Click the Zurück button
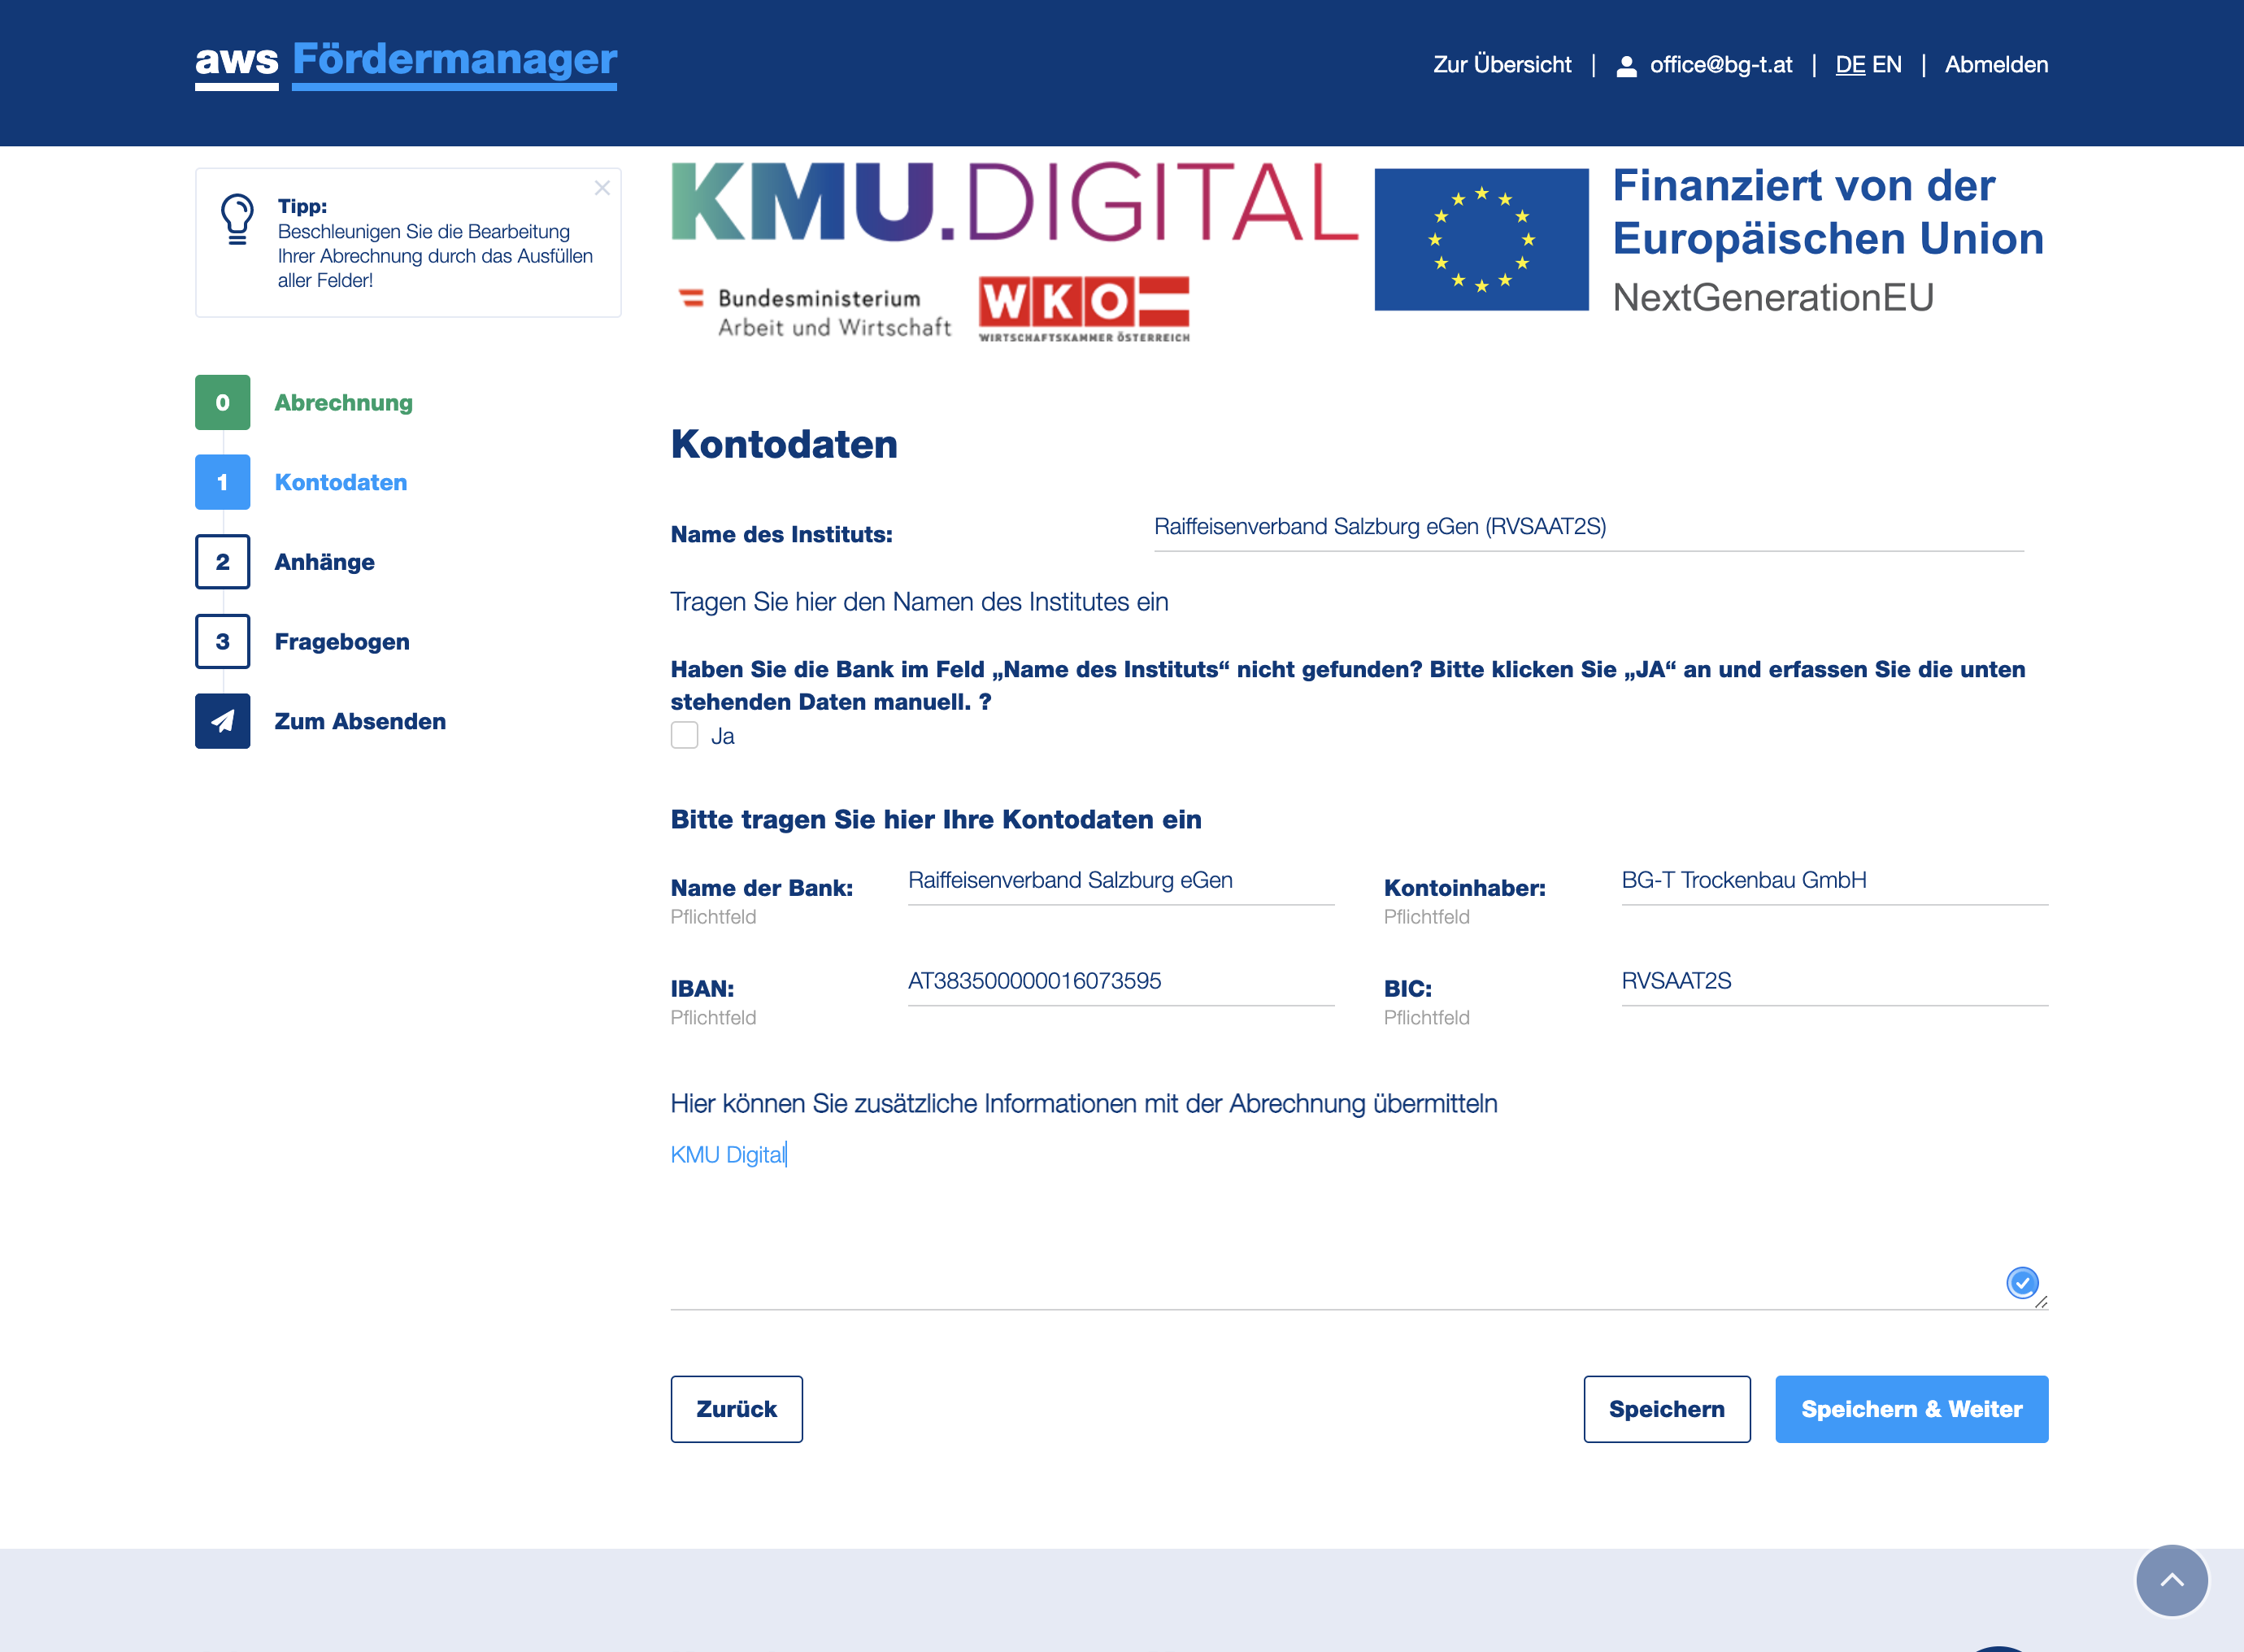Viewport: 2244px width, 1652px height. tap(737, 1409)
